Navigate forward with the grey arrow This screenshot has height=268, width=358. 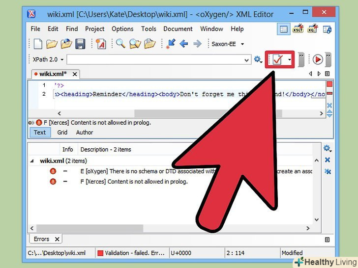[x=197, y=44]
